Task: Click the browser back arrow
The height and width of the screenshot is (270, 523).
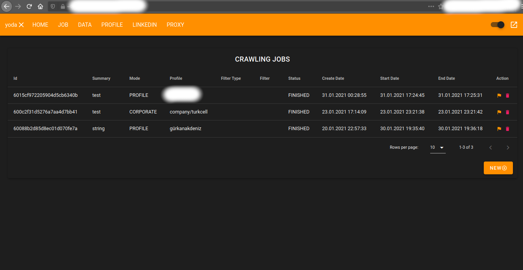Action: (x=7, y=6)
